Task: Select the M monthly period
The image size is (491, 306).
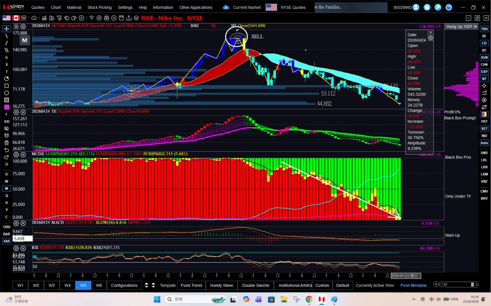Action: pos(7,188)
